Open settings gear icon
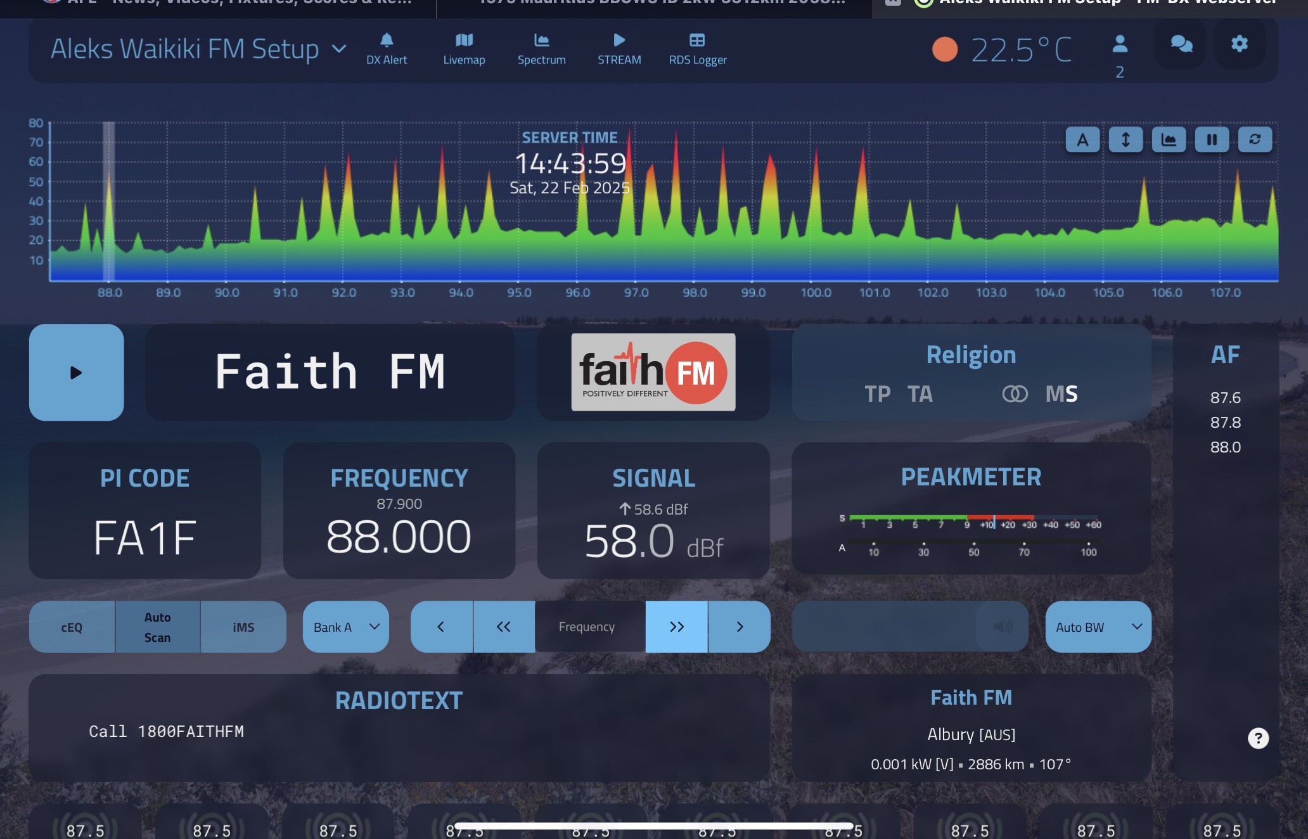Viewport: 1308px width, 839px height. (1240, 44)
